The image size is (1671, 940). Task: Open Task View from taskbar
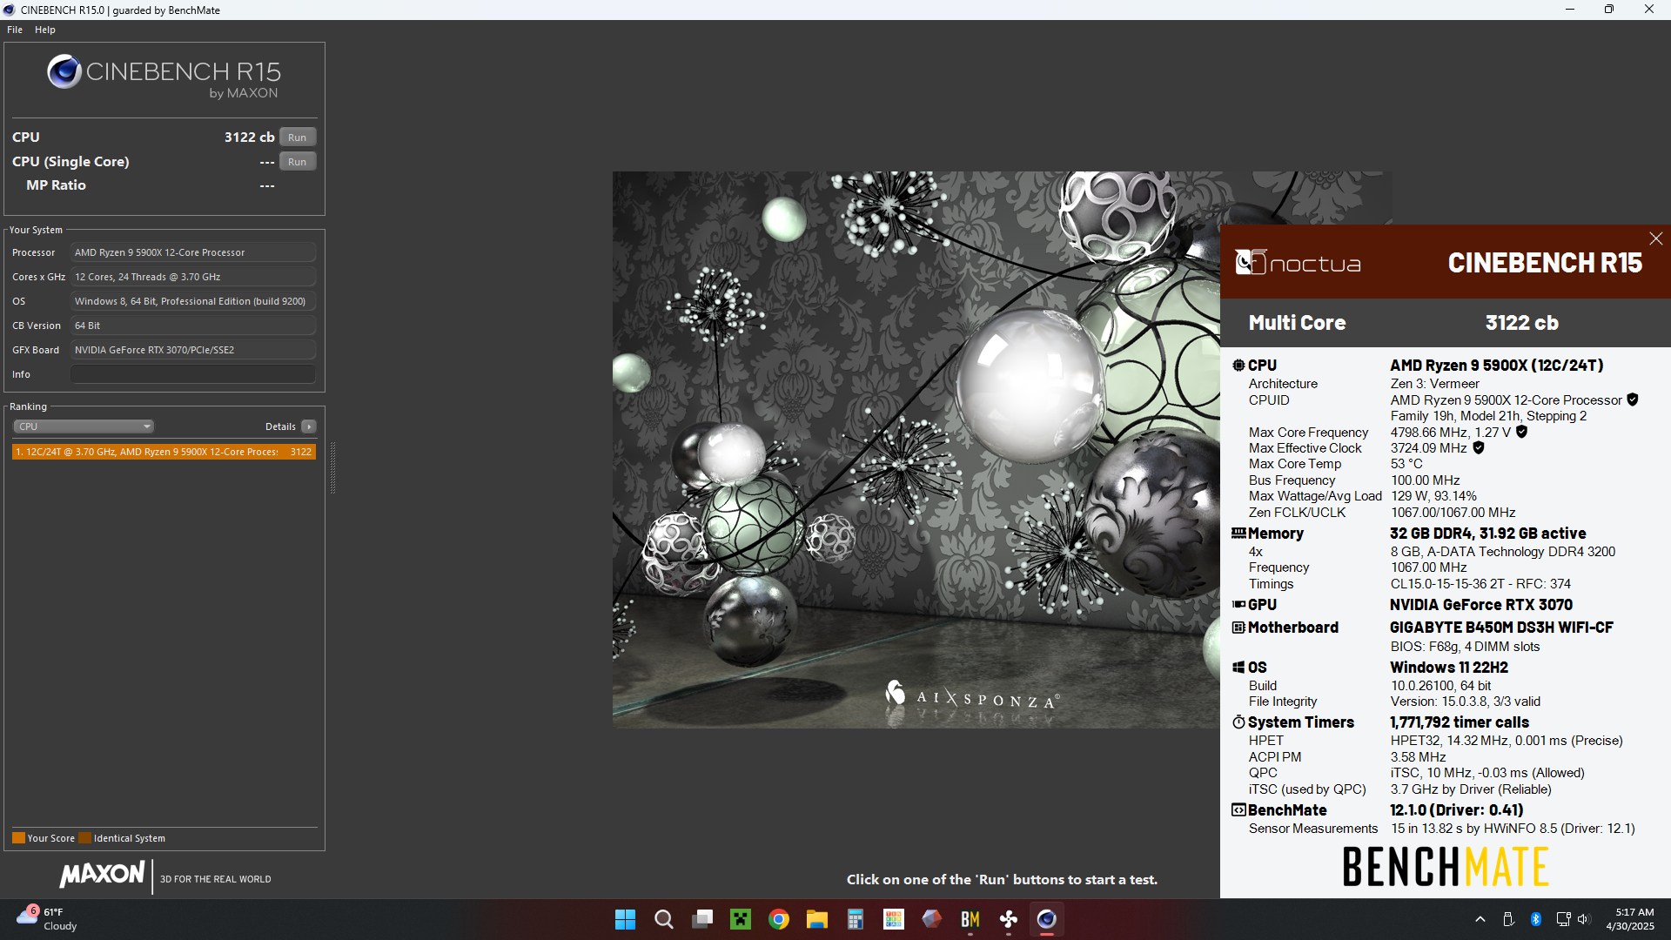point(702,919)
